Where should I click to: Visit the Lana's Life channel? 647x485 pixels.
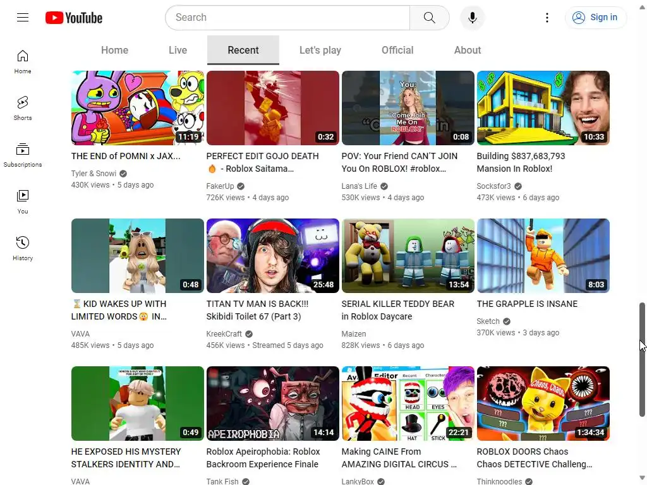[x=359, y=186]
